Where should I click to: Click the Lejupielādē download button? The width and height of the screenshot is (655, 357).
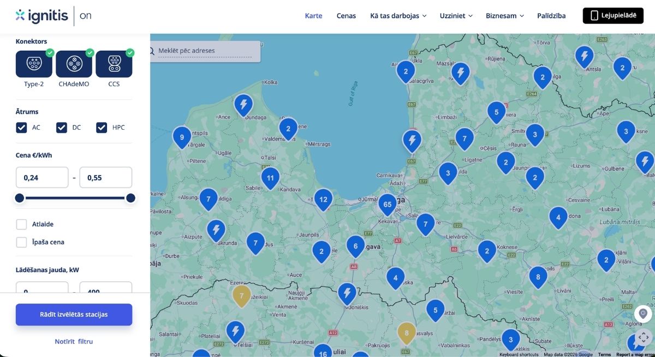coord(613,16)
